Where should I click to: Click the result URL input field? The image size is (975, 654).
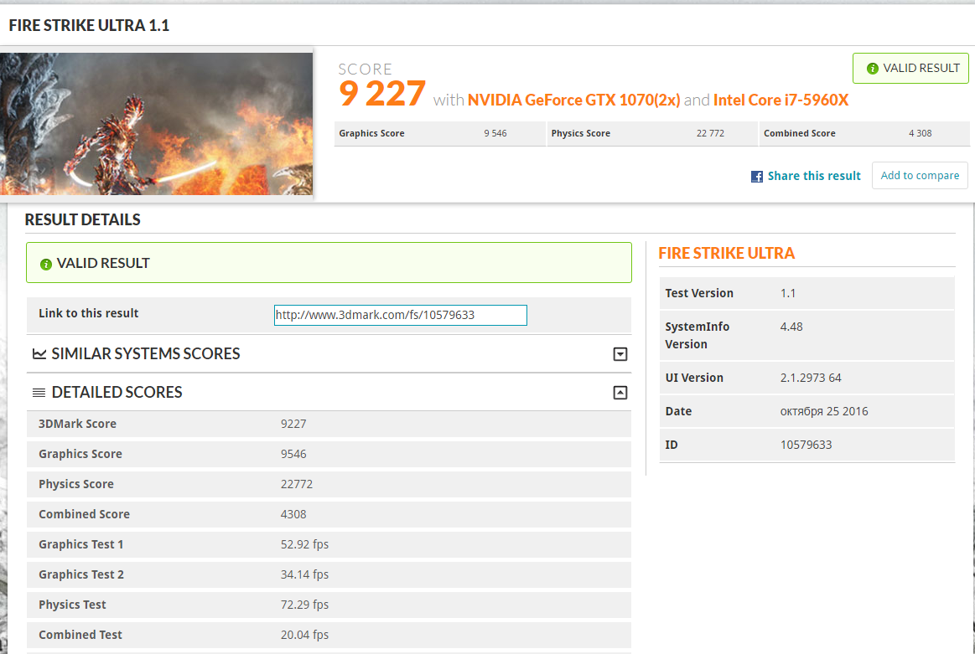401,315
